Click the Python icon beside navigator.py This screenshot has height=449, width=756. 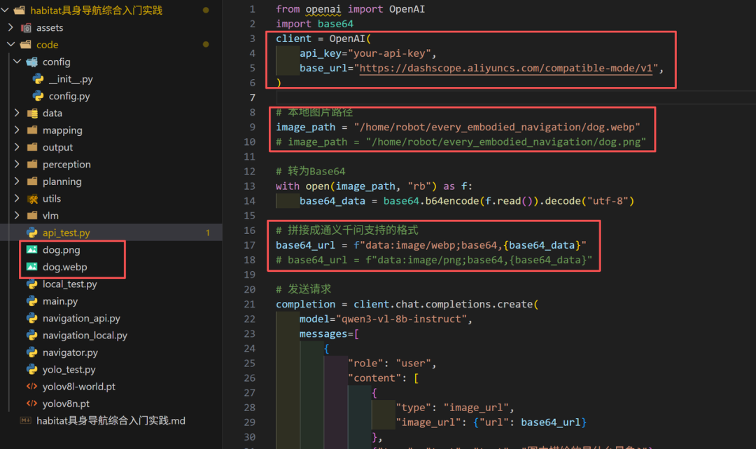click(31, 352)
